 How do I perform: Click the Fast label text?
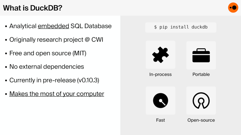(160, 120)
